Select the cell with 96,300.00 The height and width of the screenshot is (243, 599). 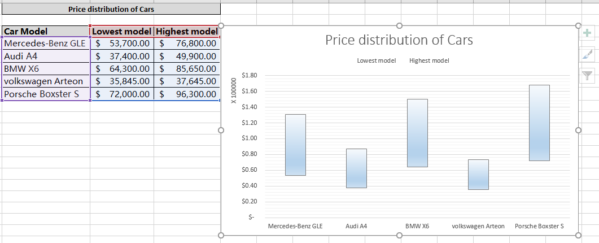187,94
